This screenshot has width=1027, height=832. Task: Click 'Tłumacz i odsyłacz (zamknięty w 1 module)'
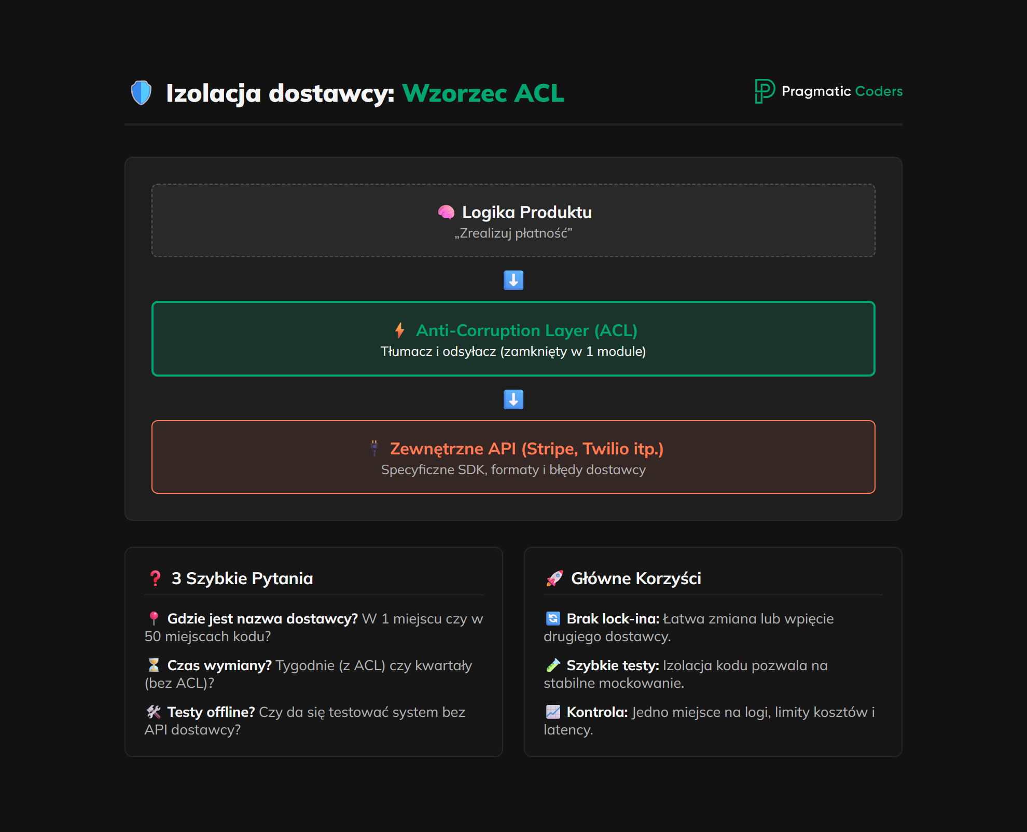(513, 352)
